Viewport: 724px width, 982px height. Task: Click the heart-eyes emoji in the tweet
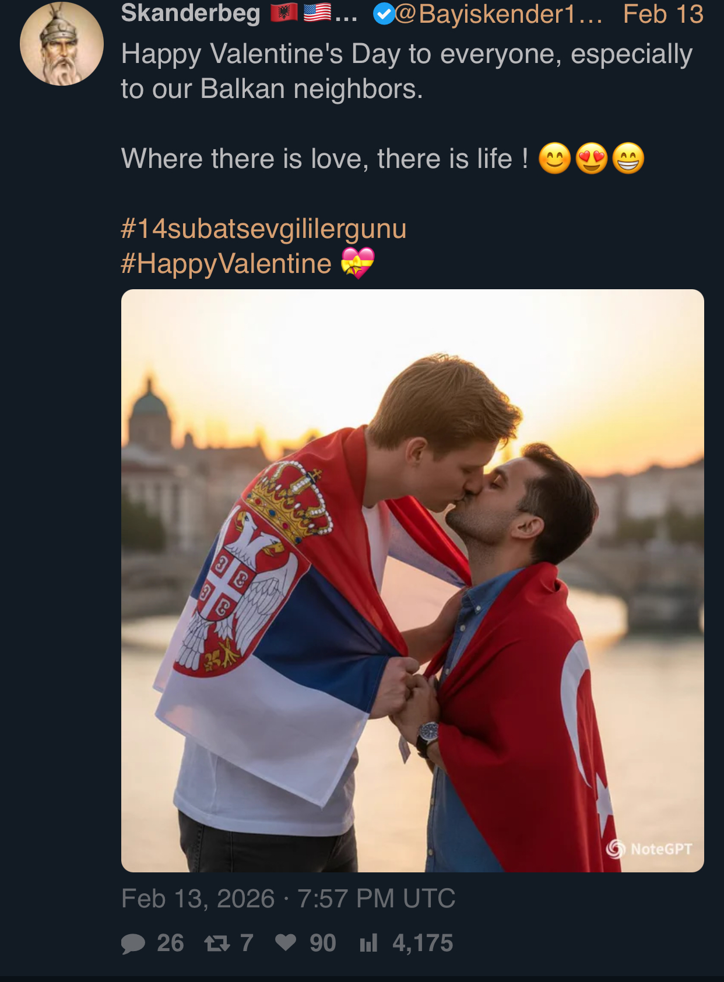point(592,159)
